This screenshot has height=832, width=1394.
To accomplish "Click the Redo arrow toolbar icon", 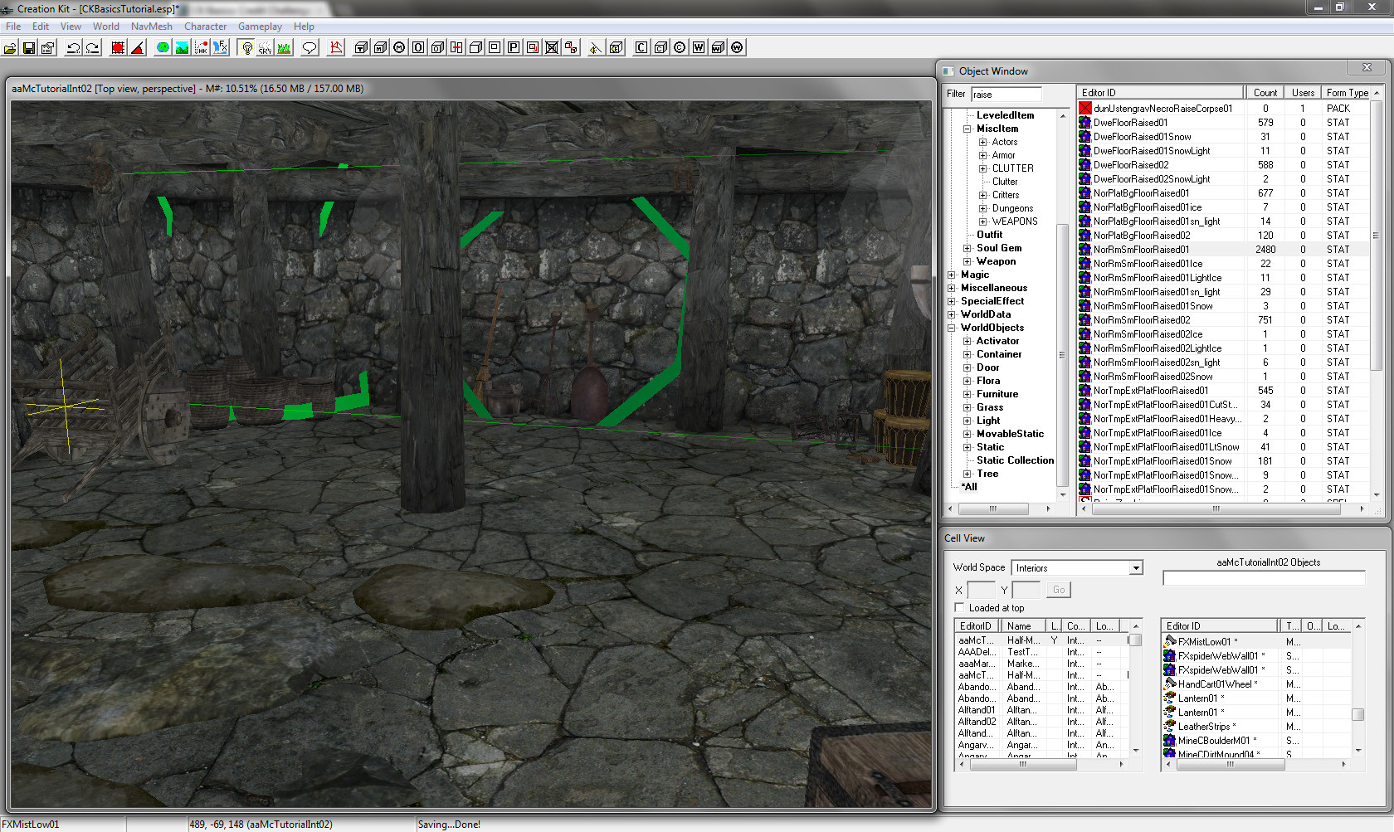I will coord(92,47).
